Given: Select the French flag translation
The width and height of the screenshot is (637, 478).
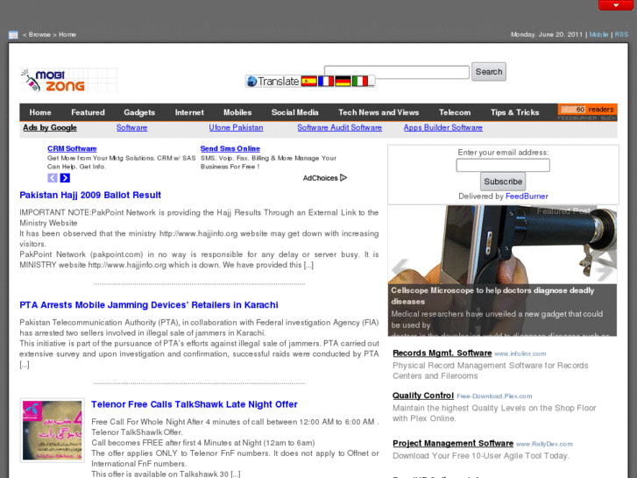Looking at the screenshot, I should pyautogui.click(x=325, y=81).
